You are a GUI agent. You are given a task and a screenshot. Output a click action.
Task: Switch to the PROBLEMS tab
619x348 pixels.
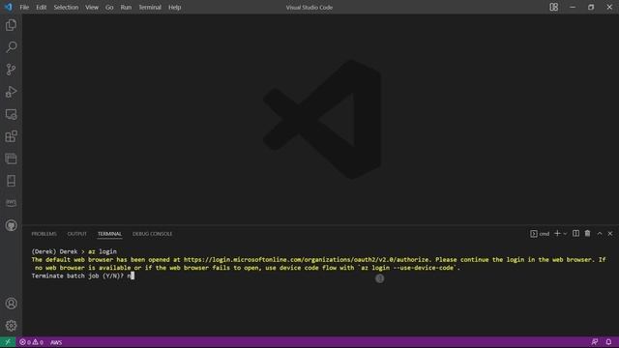click(x=44, y=234)
